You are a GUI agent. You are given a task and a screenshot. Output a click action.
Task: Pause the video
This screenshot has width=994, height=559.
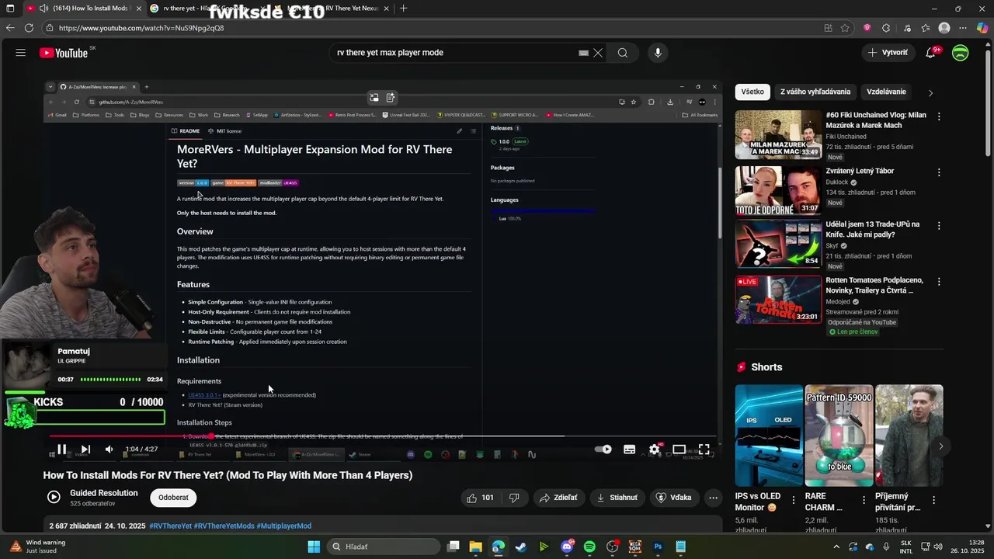[x=61, y=450]
